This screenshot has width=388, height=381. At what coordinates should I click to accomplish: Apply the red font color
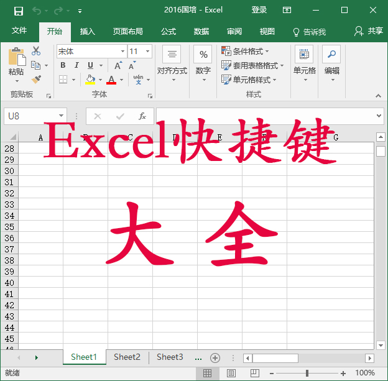111,80
